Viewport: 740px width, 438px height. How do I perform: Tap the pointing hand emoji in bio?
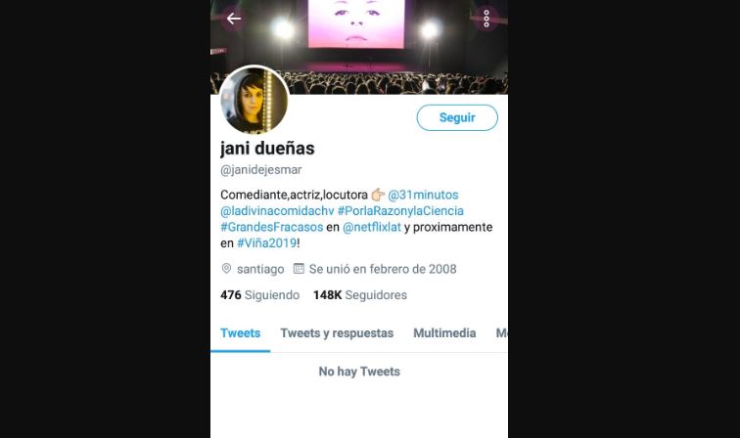378,195
